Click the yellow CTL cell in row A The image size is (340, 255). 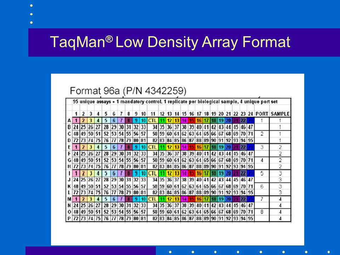(153, 120)
